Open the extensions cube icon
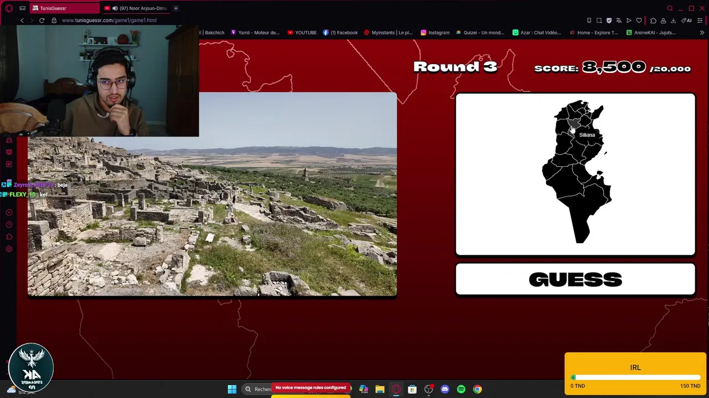The width and height of the screenshot is (709, 398). click(x=653, y=20)
